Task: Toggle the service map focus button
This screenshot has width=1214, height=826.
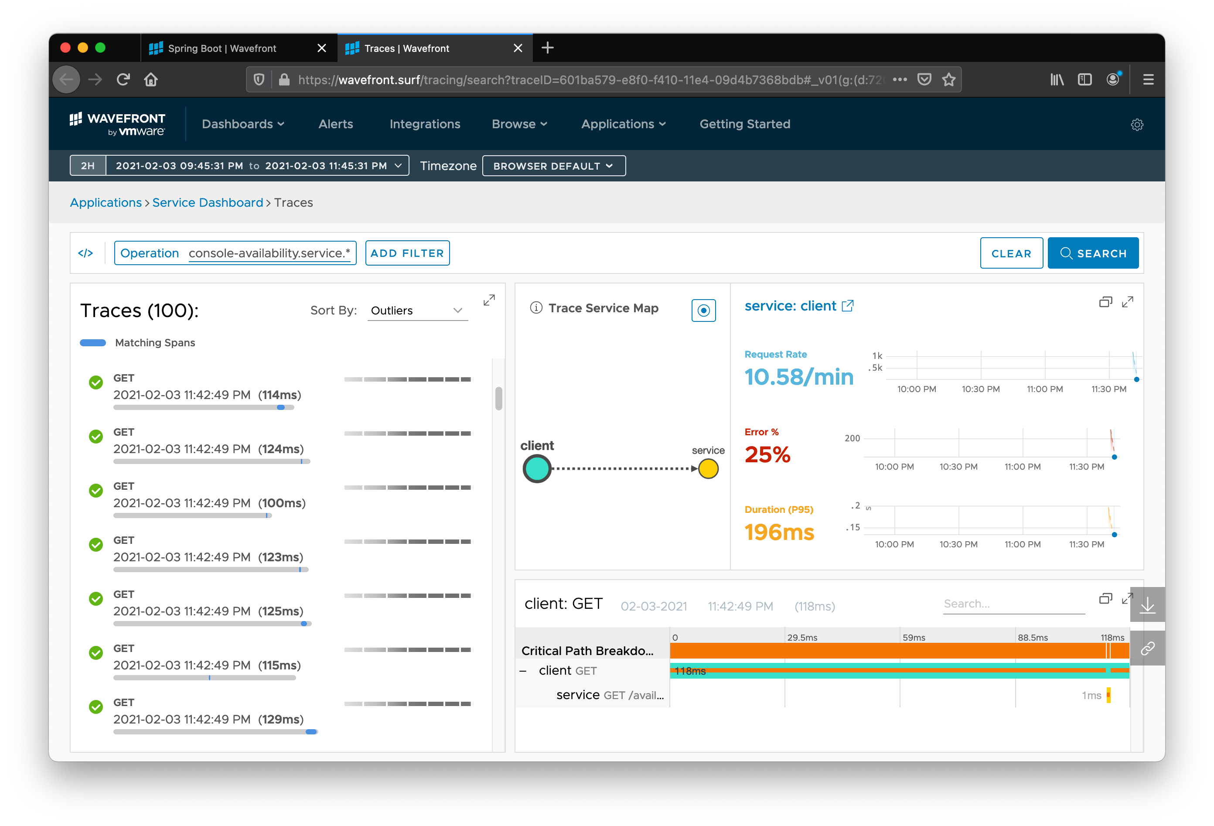Action: tap(703, 311)
